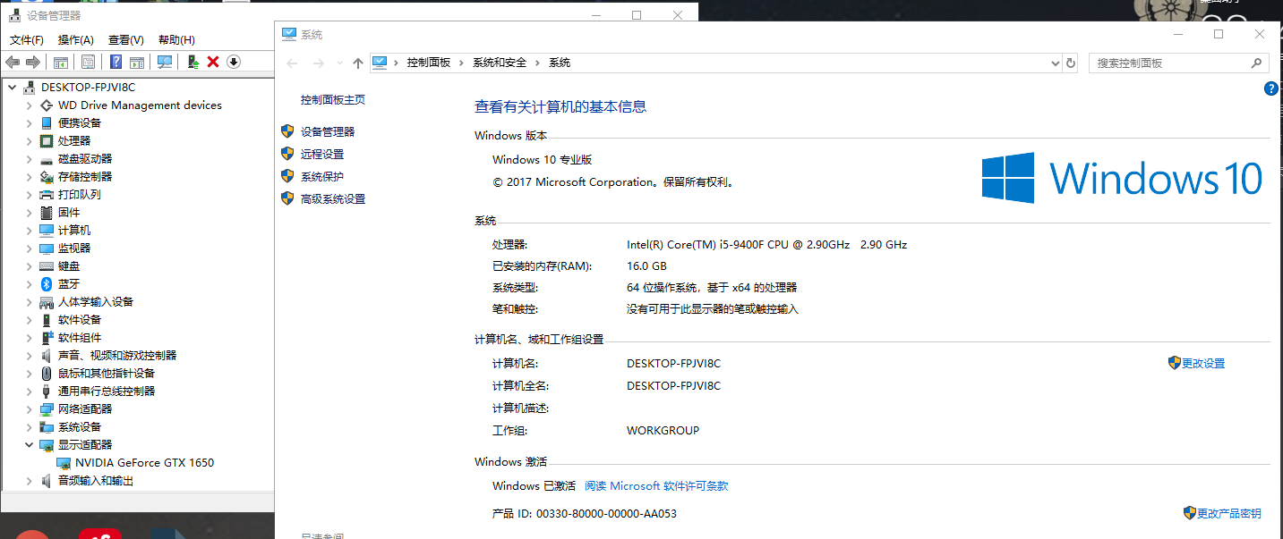The width and height of the screenshot is (1283, 539).
Task: Select the 人体学输入设备 tree item
Action: pyautogui.click(x=96, y=301)
